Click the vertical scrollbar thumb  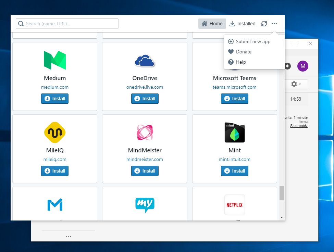(282, 193)
